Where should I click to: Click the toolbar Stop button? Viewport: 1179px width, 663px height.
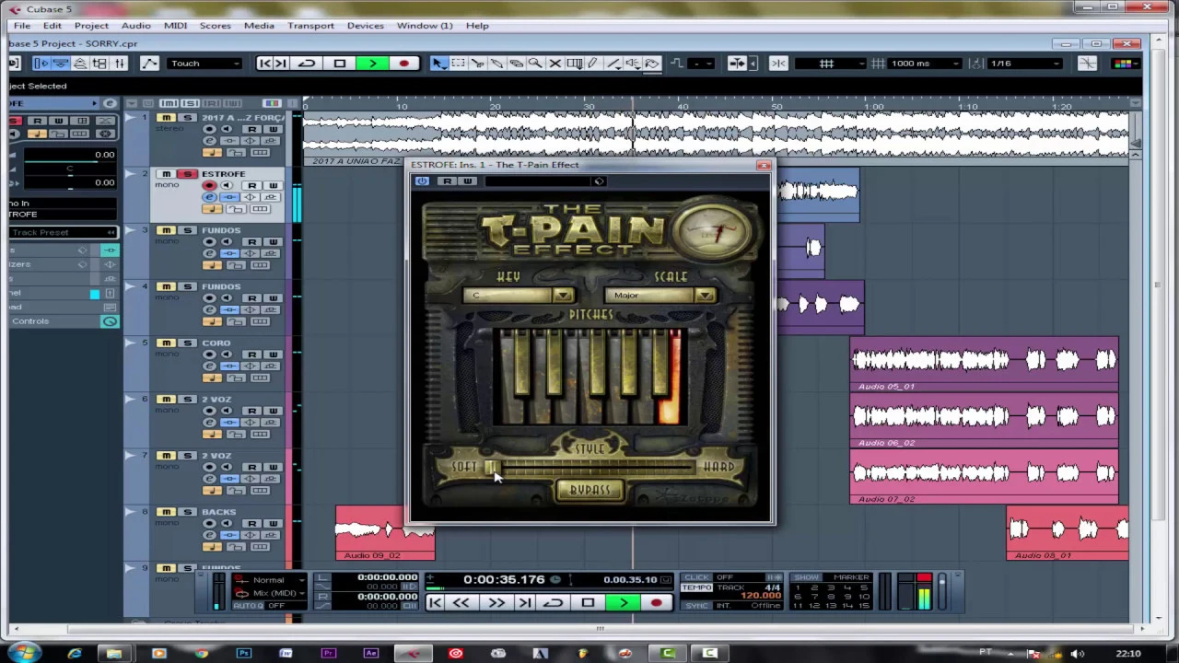pos(340,64)
